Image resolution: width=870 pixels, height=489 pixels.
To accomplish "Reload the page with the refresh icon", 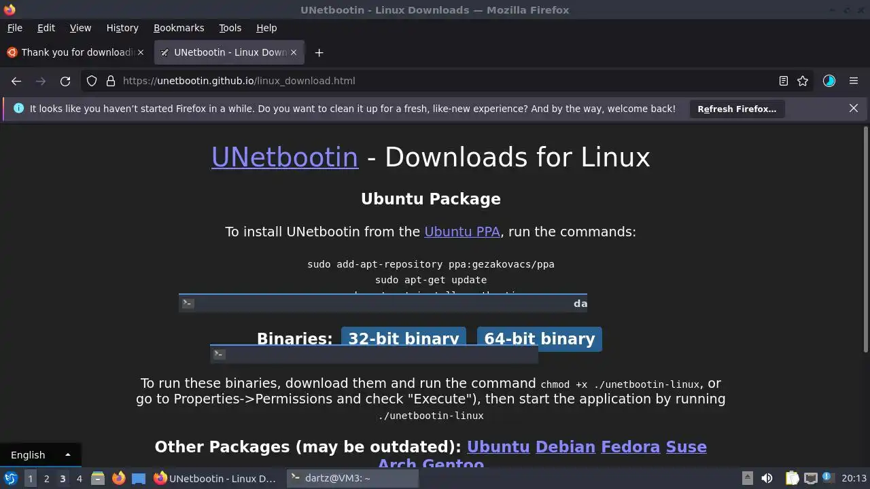I will click(x=65, y=81).
